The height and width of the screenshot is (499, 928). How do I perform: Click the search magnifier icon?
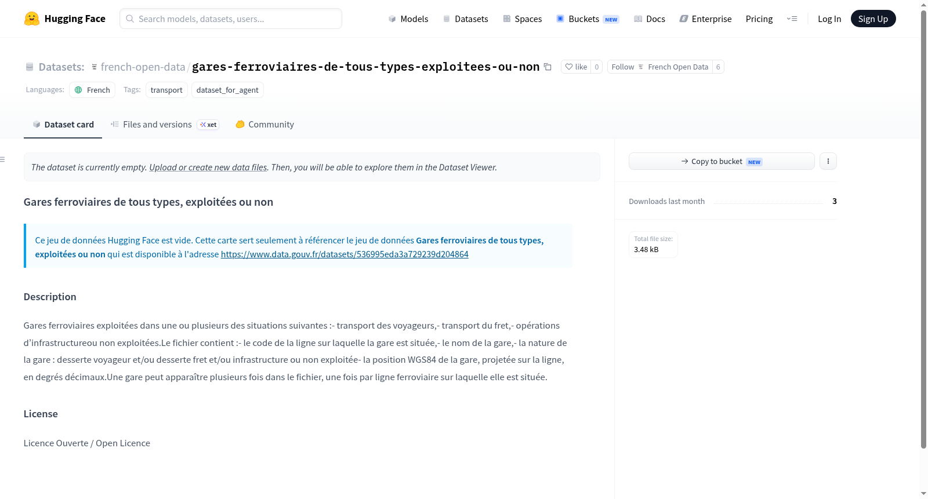pyautogui.click(x=130, y=19)
